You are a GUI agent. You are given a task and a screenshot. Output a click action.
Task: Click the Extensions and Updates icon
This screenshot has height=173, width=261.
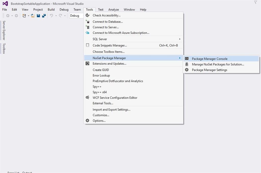coord(87,63)
